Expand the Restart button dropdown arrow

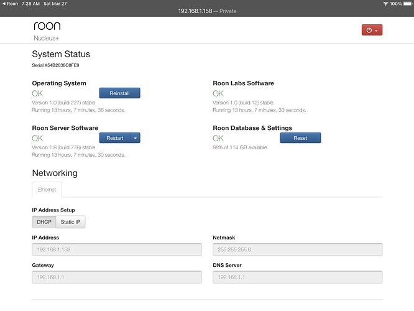136,138
